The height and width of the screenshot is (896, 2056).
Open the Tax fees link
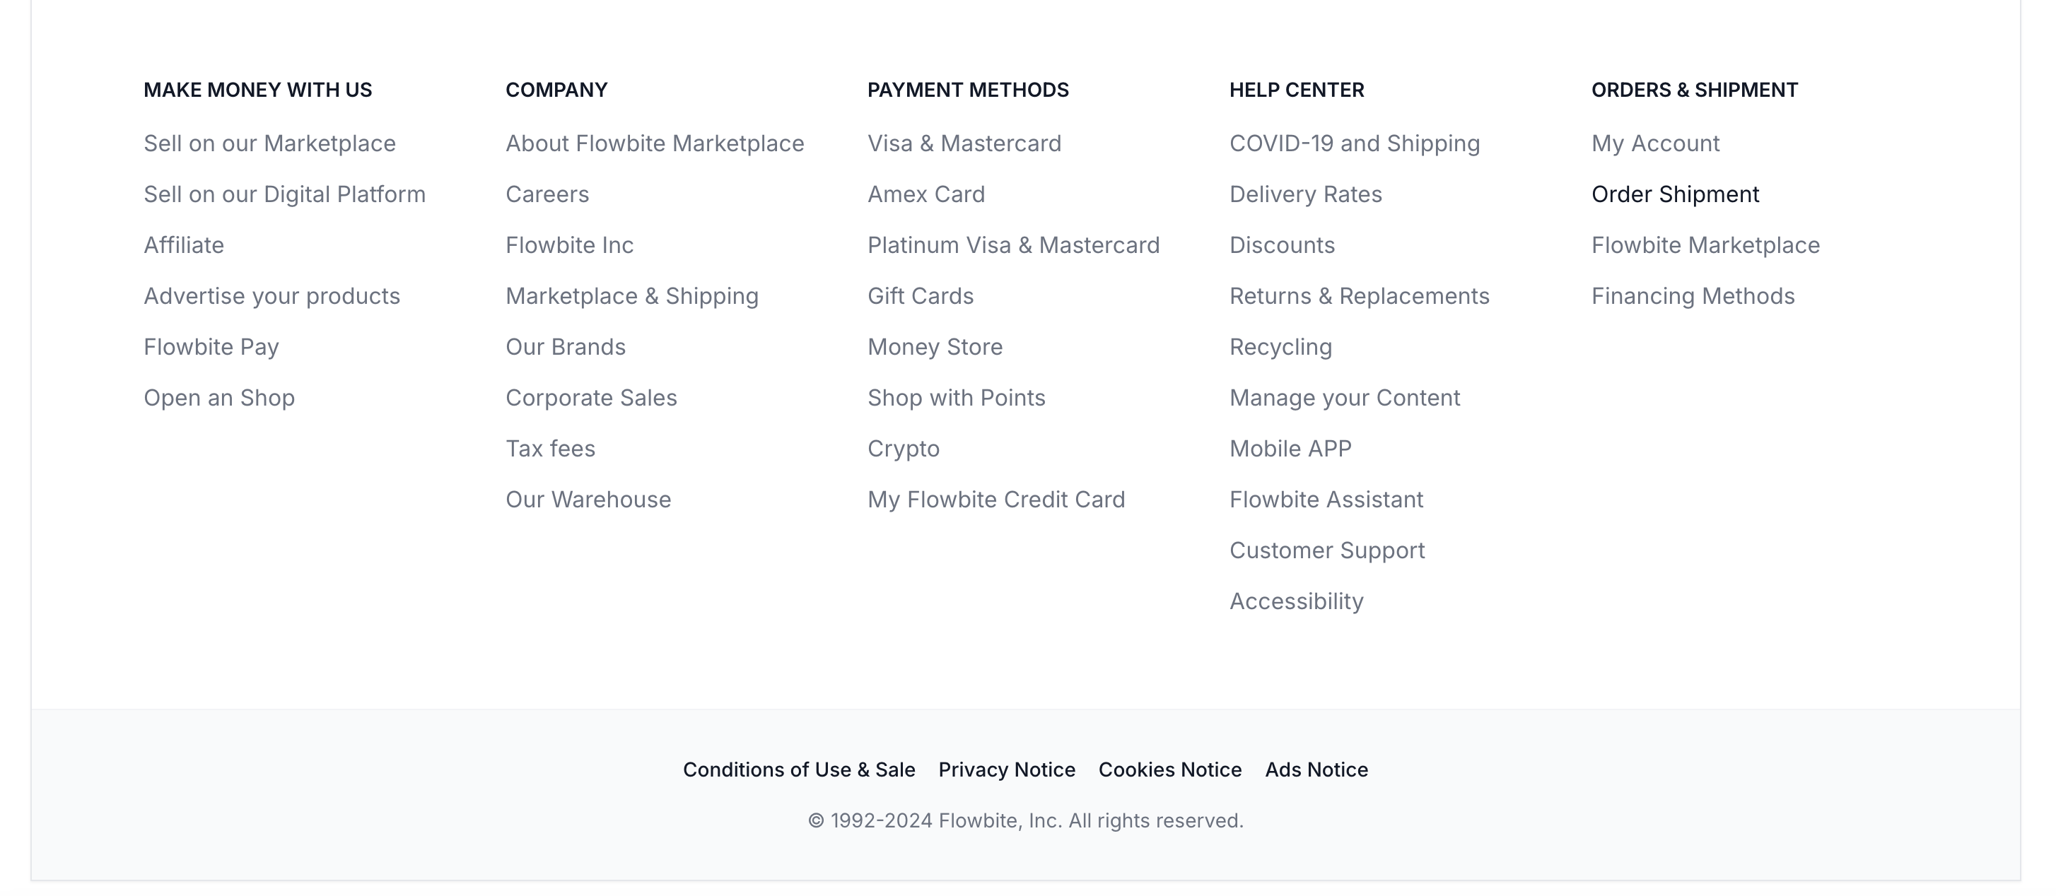[550, 449]
